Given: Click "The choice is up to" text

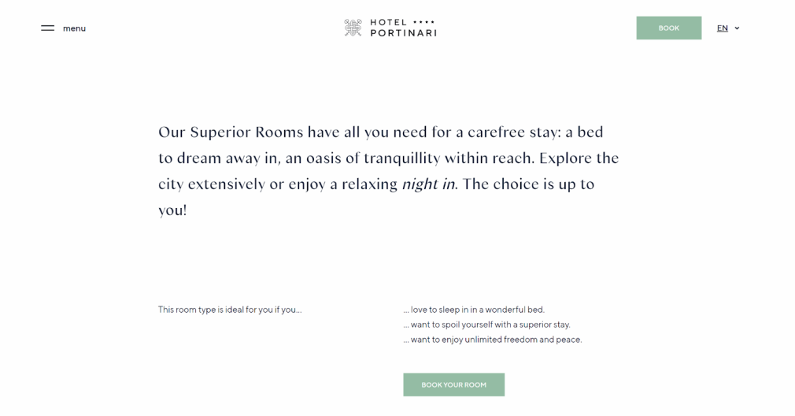Looking at the screenshot, I should click(527, 184).
